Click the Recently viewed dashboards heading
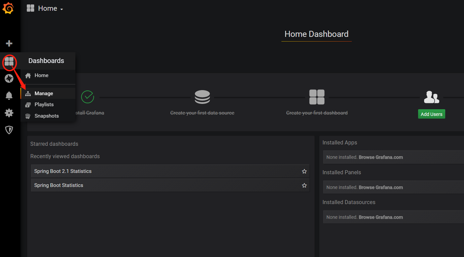Viewport: 464px width, 257px height. [x=65, y=156]
